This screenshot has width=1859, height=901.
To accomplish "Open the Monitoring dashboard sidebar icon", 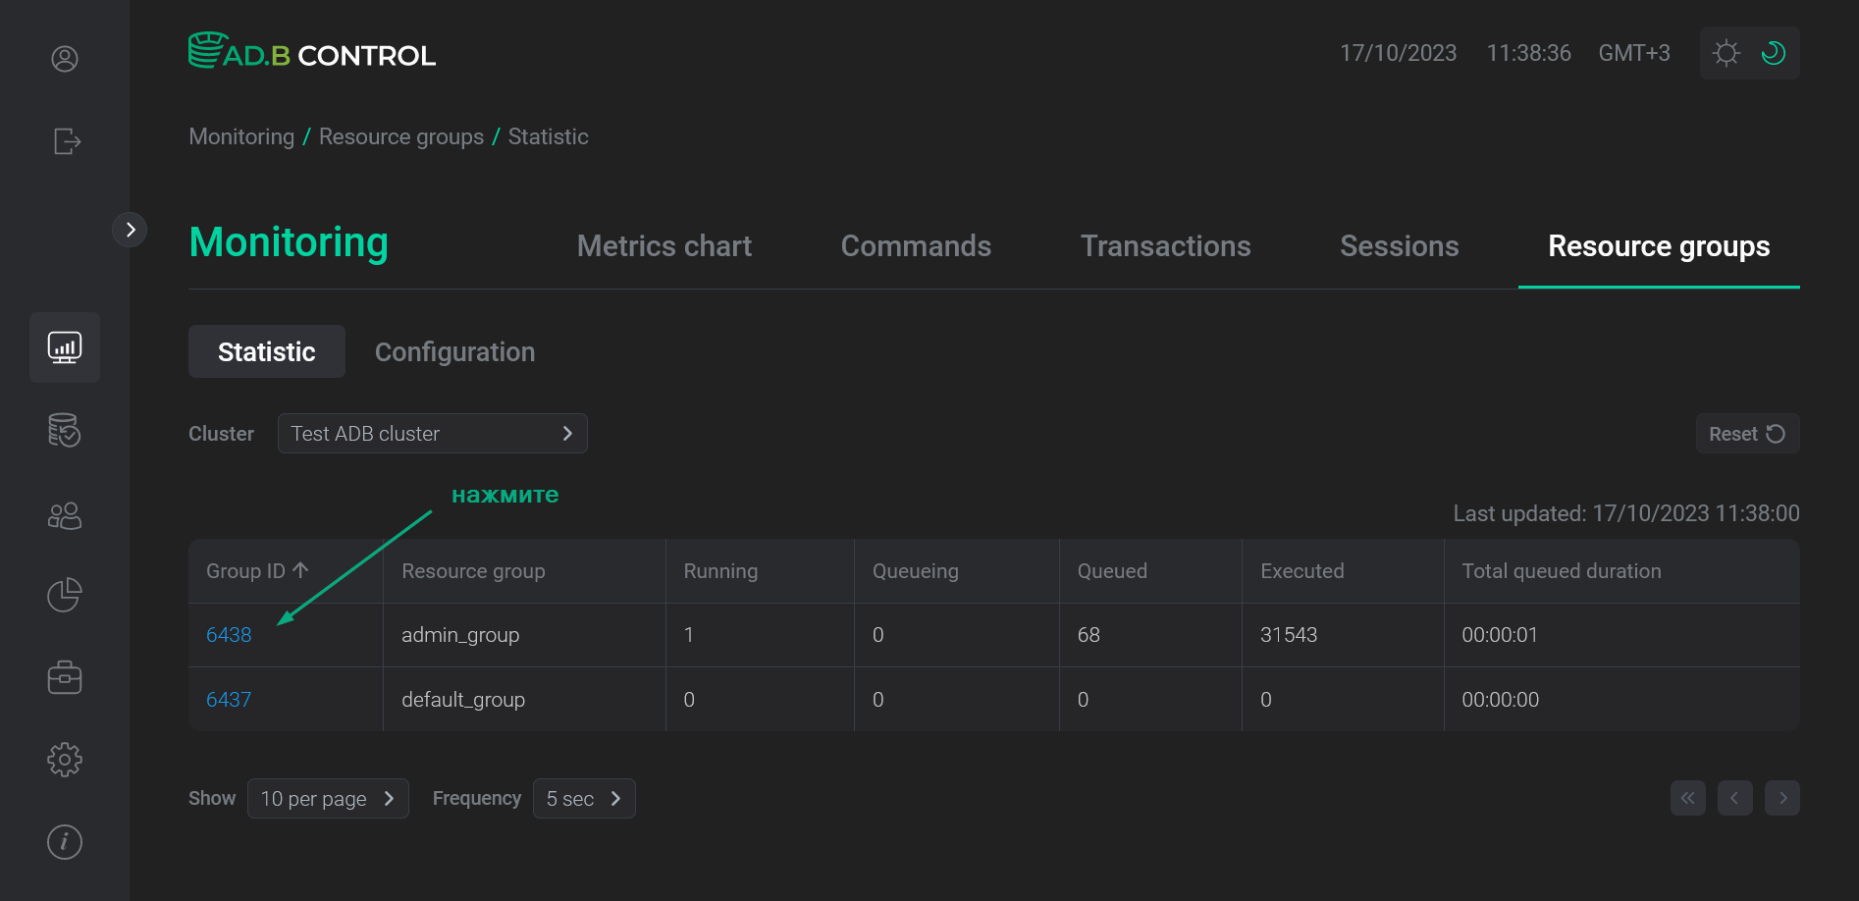I will click(x=65, y=347).
